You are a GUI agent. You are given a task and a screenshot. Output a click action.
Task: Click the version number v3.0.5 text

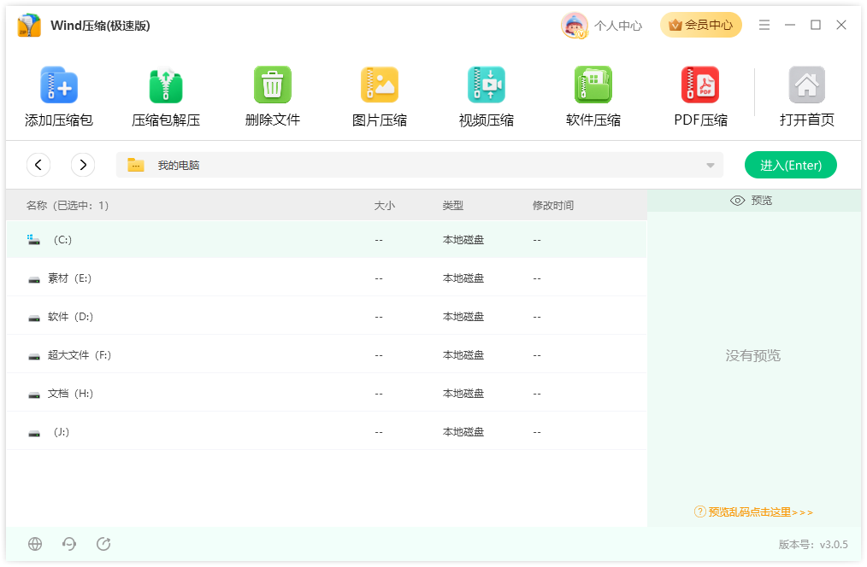coord(834,544)
